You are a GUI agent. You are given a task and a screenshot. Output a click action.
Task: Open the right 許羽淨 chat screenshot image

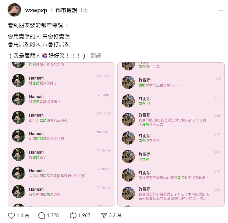point(171,134)
